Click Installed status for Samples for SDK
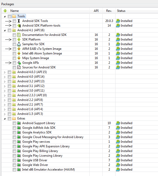Viewport: 158px width, 176px height. (126, 44)
